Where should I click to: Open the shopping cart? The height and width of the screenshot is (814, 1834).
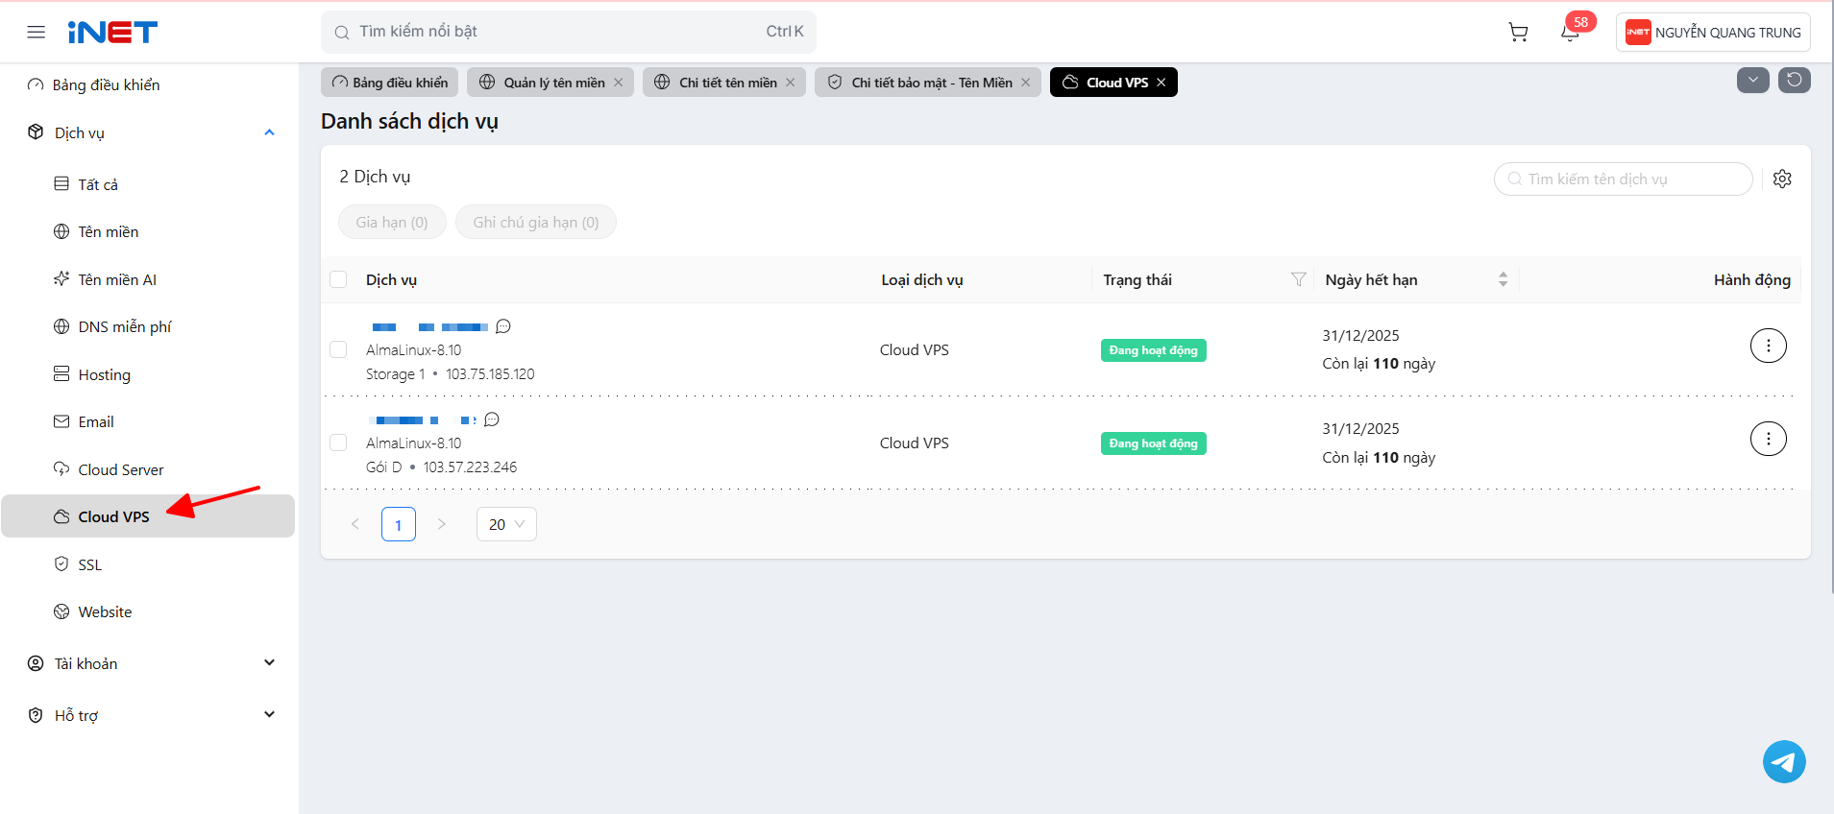tap(1518, 33)
